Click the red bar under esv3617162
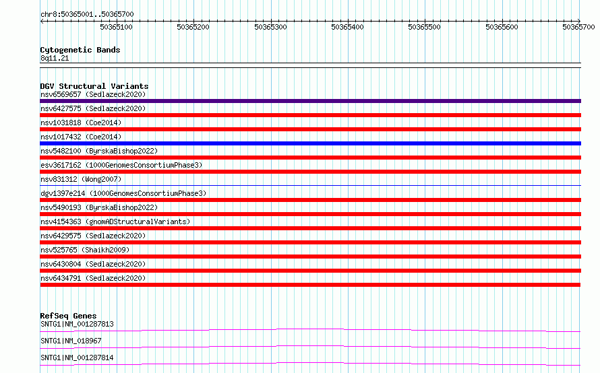The width and height of the screenshot is (600, 373). click(310, 172)
